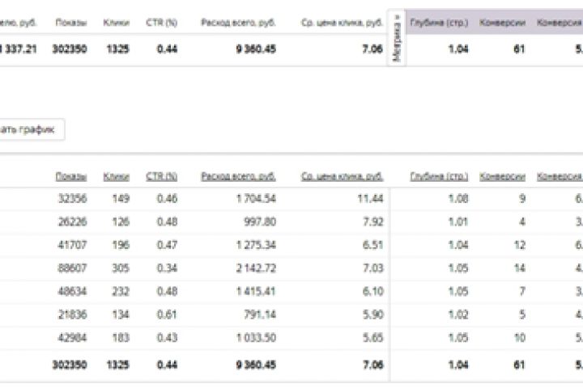Click the clicks cell 183
The height and width of the screenshot is (388, 583).
(121, 338)
